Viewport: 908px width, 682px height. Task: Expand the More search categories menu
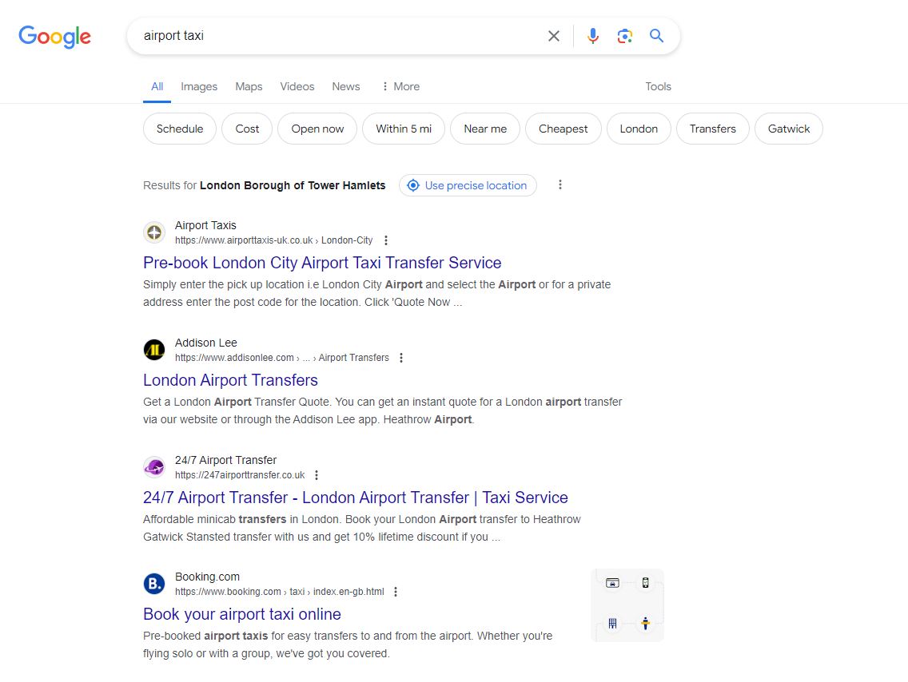[x=400, y=87]
